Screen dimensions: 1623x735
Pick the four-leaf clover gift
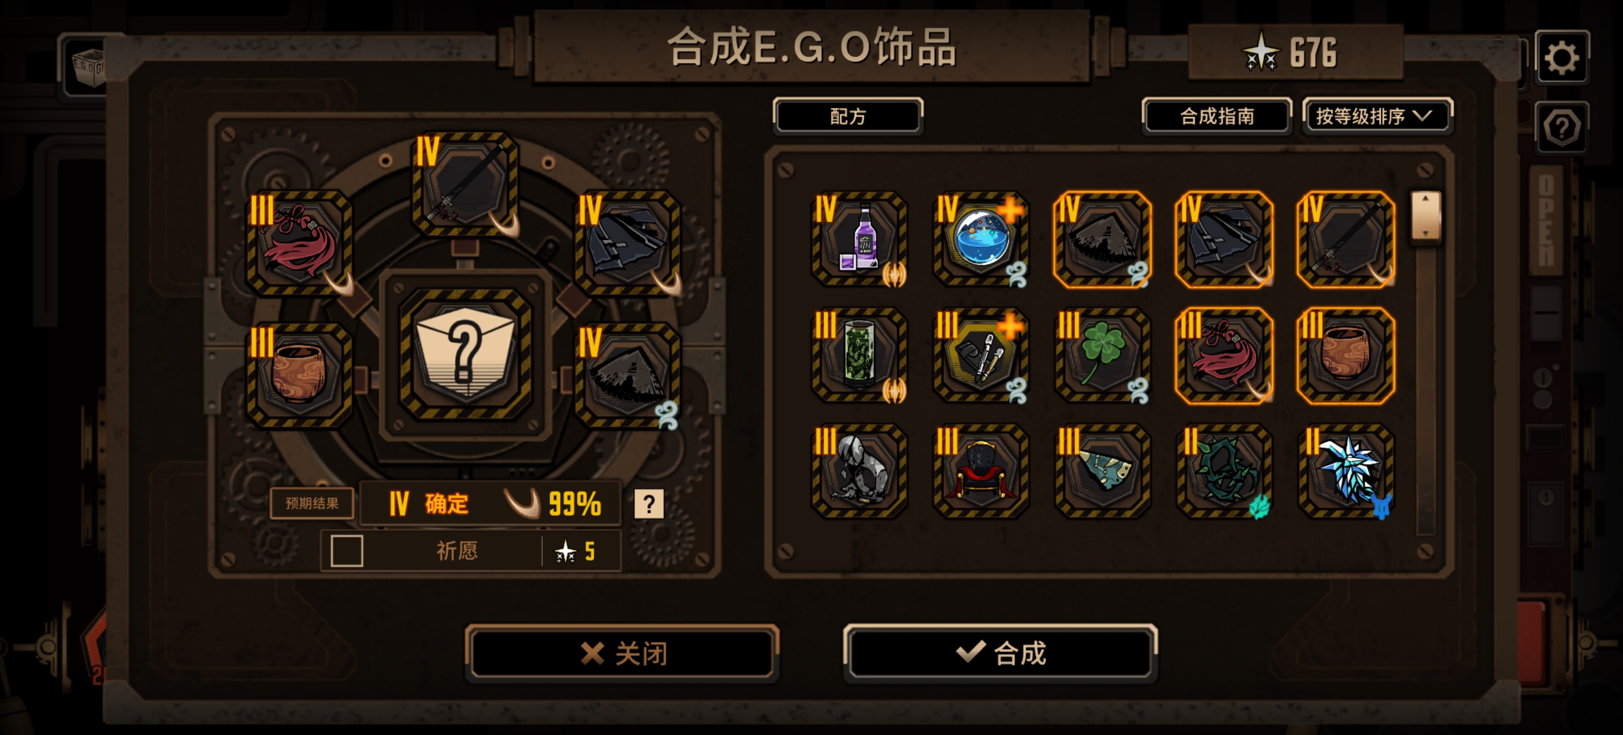[1102, 355]
